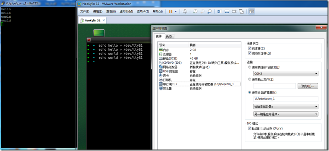
Task: Toggle the thumbnail bar view icon
Action: click(227, 12)
